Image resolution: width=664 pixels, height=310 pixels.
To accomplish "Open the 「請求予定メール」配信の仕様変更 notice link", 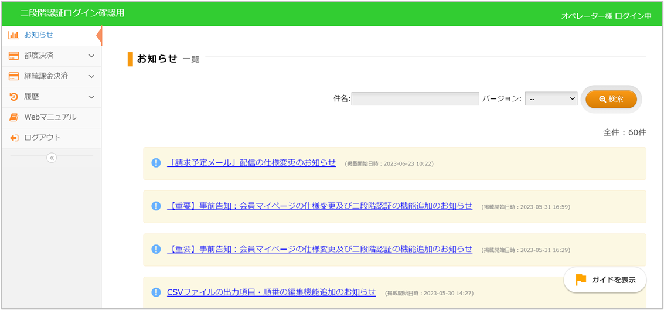I will tap(251, 163).
